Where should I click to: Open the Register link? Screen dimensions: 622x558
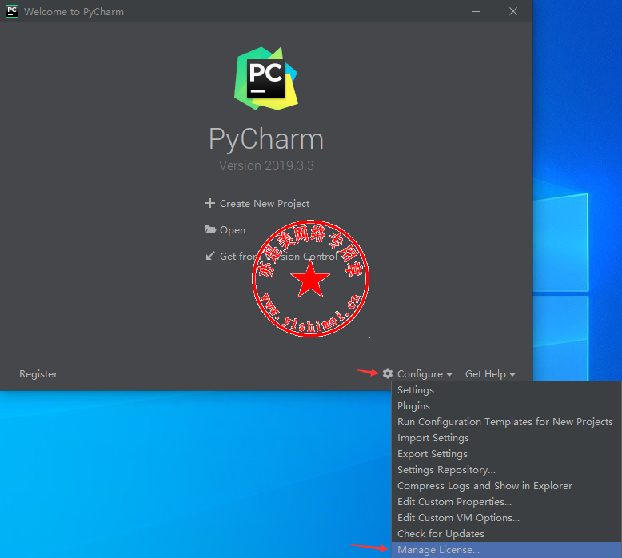coord(38,374)
